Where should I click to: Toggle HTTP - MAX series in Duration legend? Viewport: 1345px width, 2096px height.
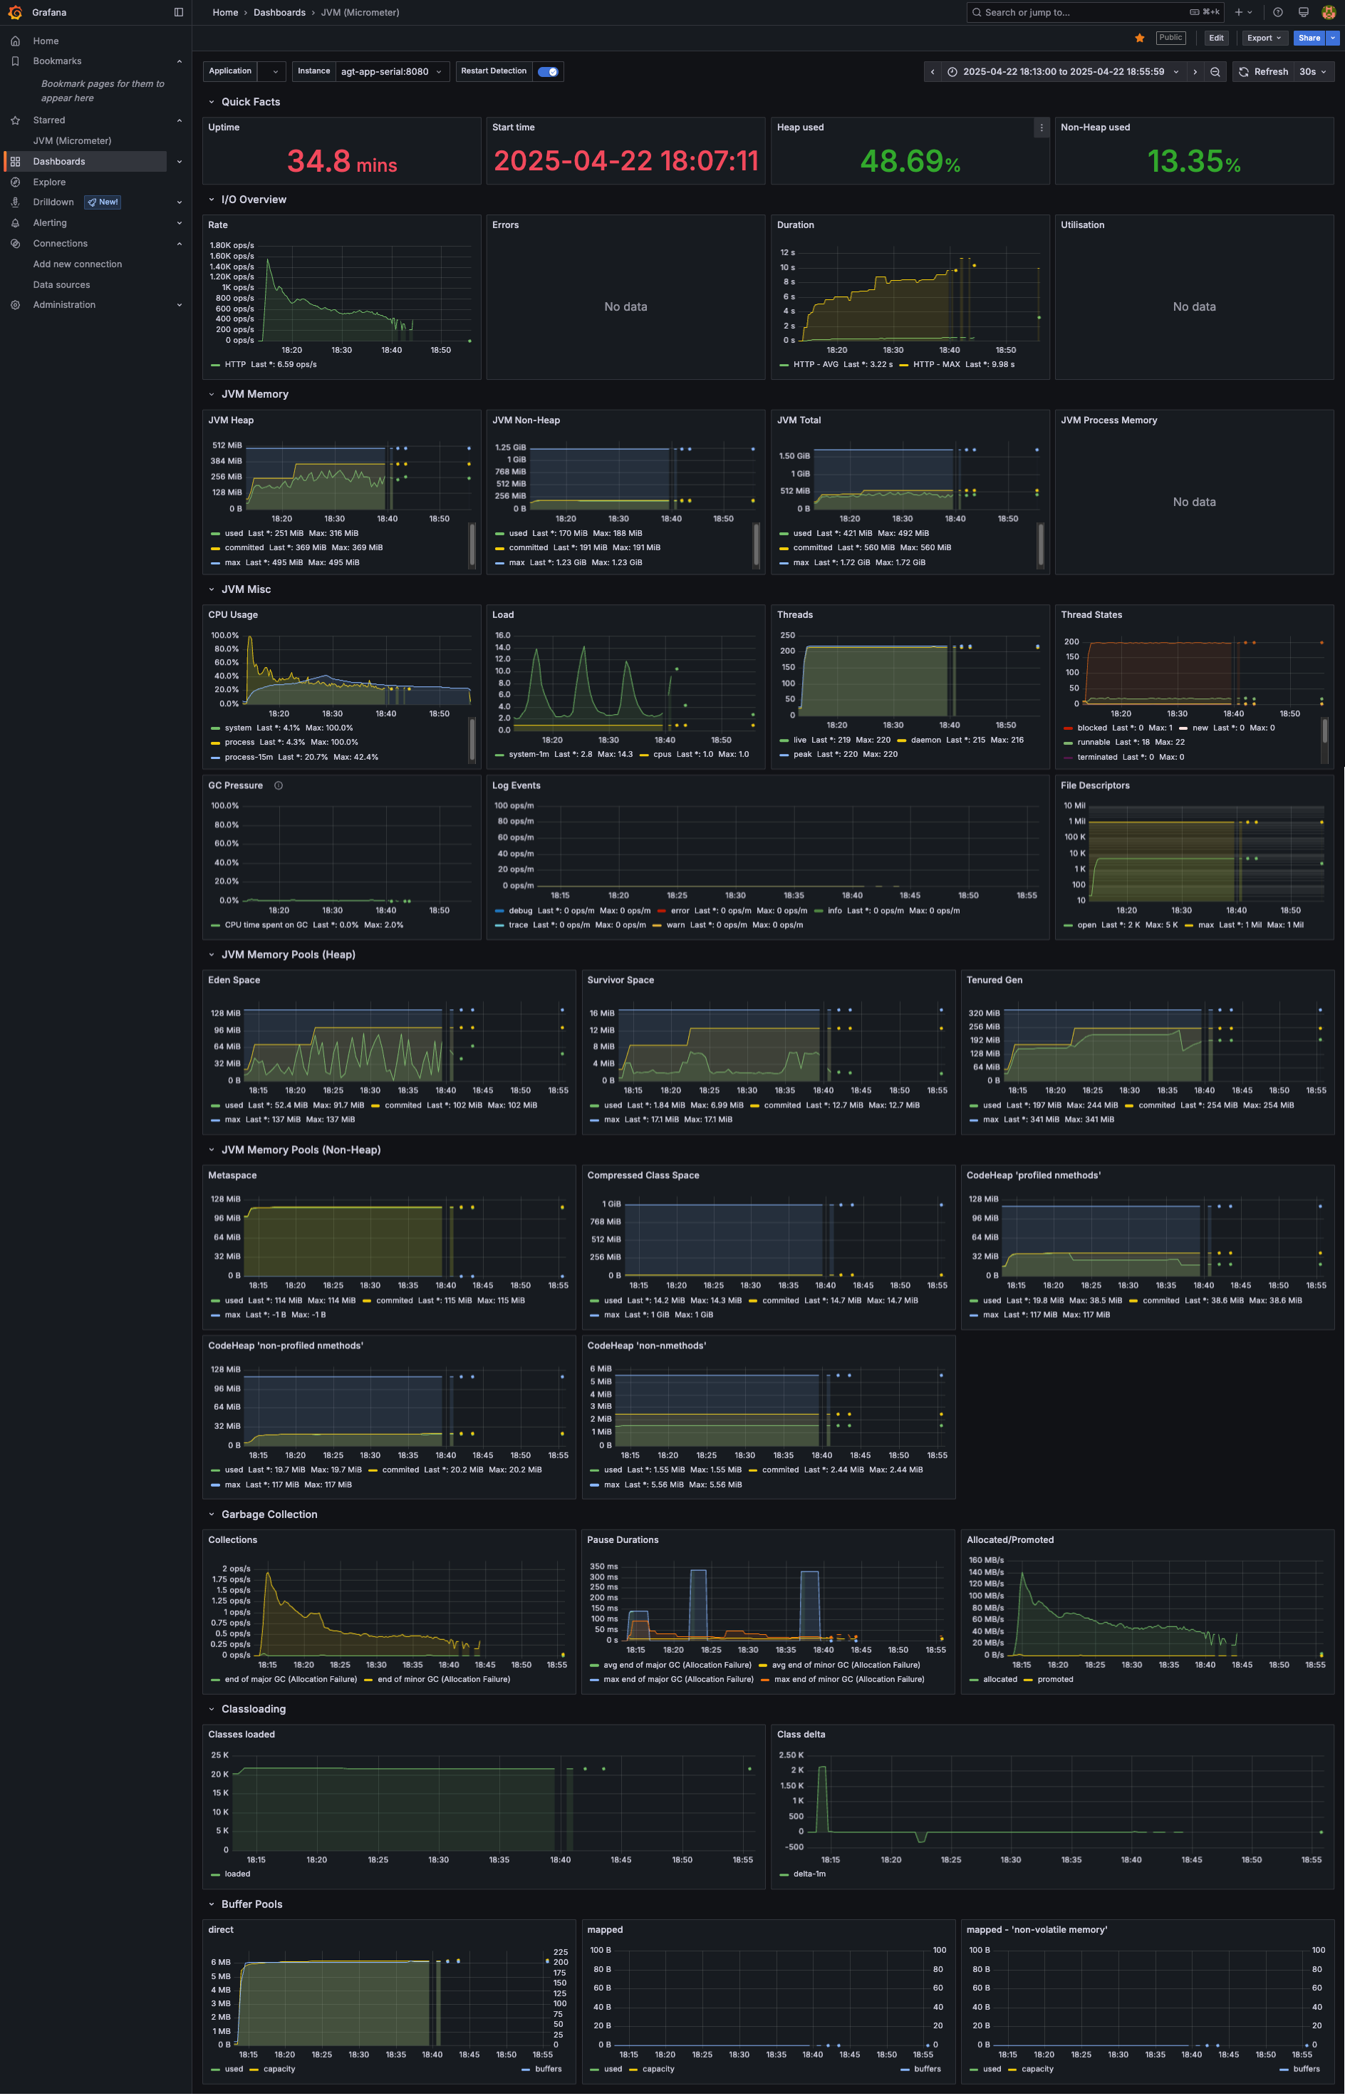click(x=936, y=364)
